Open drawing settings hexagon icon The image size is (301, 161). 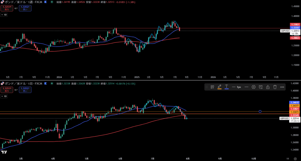coord(254,87)
